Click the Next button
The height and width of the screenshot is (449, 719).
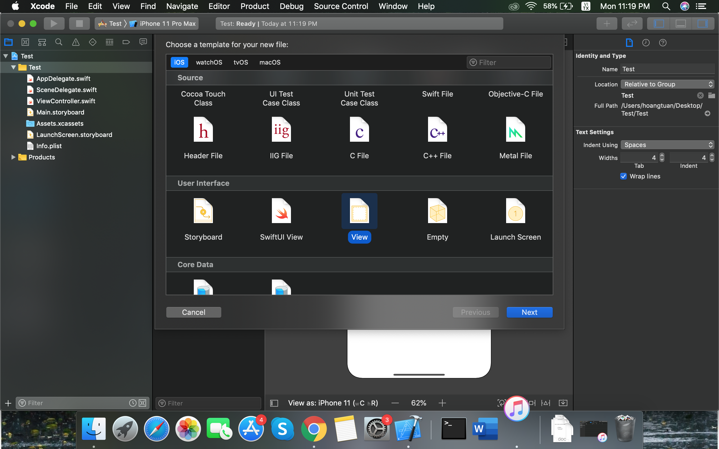tap(529, 312)
